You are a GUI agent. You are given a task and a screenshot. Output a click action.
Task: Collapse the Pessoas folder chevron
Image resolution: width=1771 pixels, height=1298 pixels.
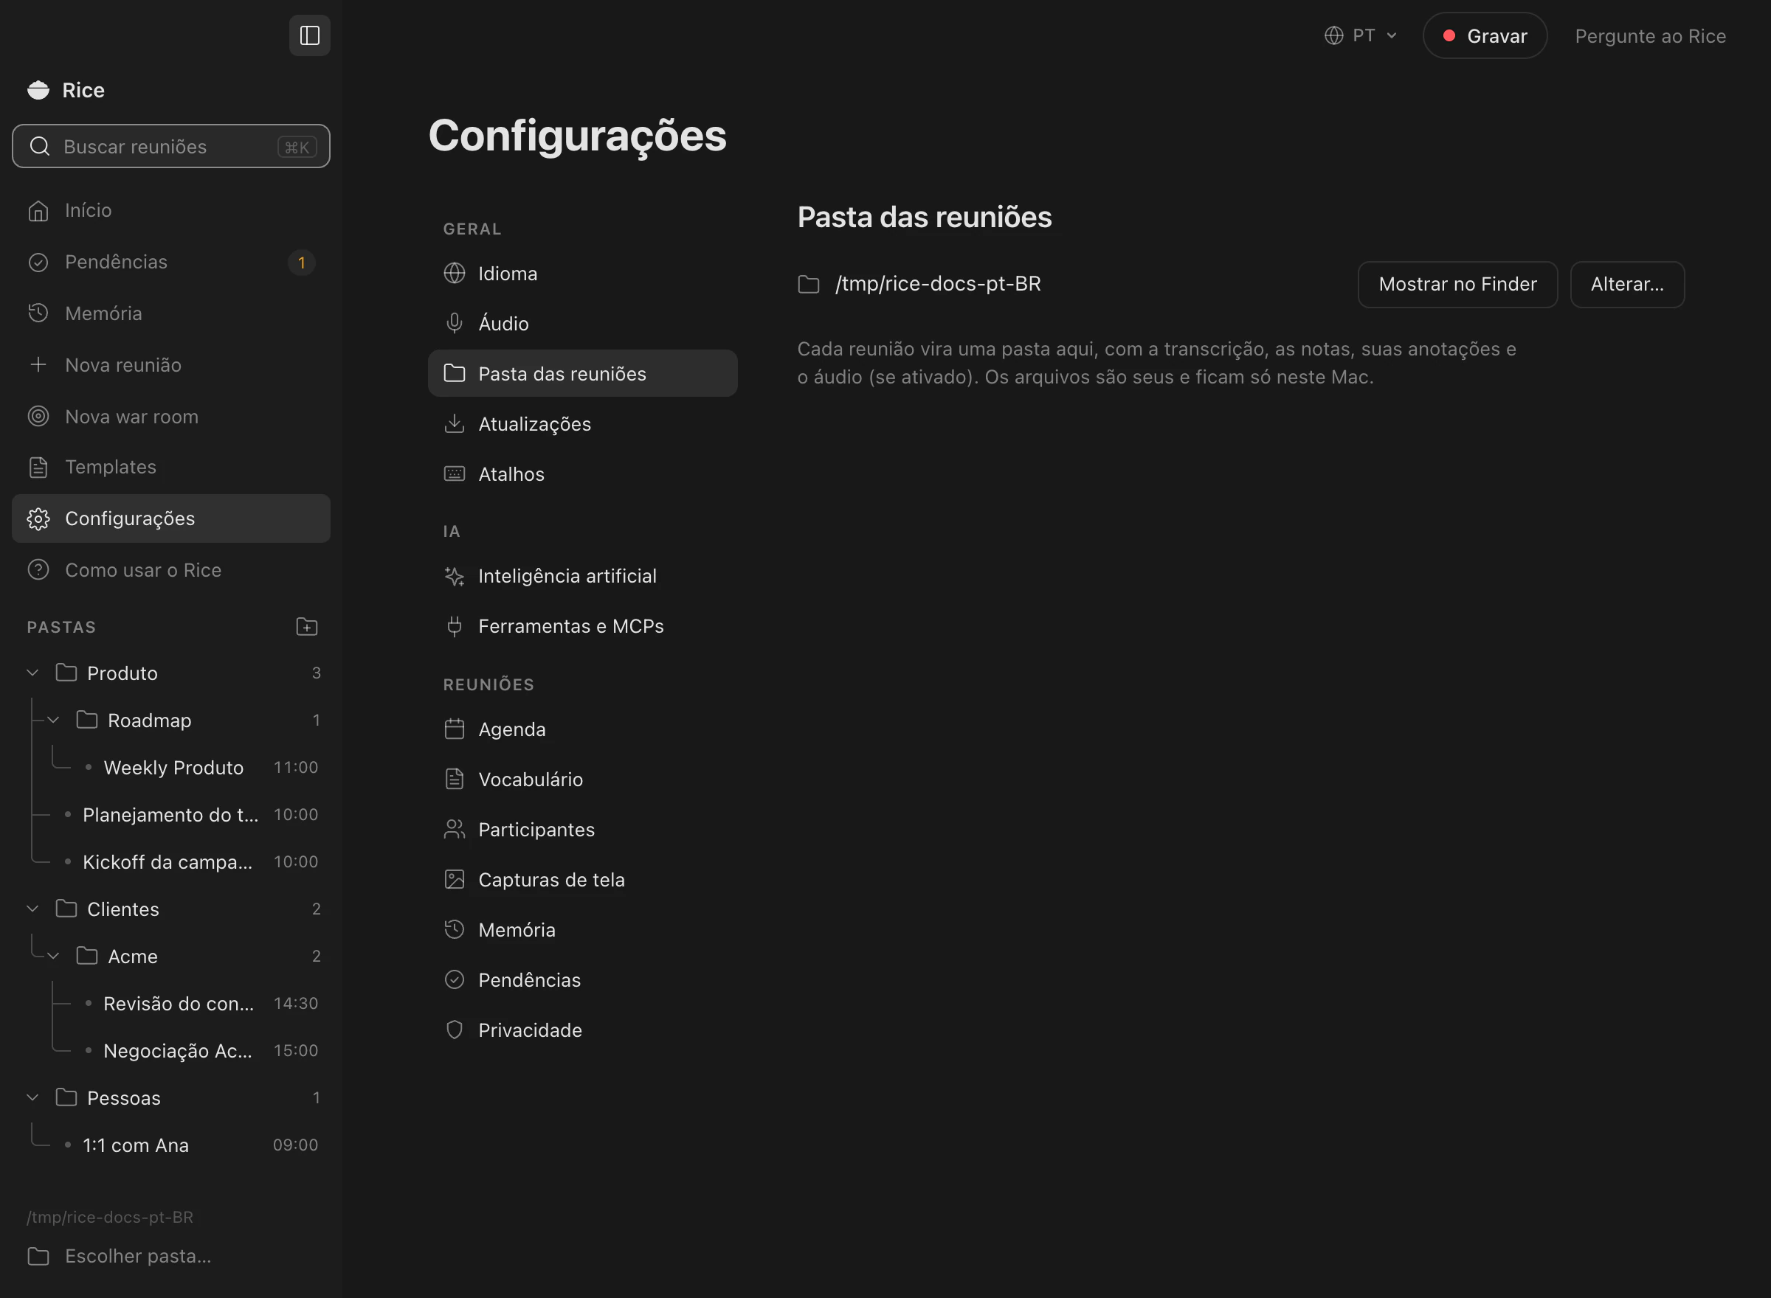pos(33,1097)
